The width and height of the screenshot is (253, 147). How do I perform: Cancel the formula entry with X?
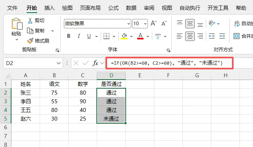coord(76,63)
